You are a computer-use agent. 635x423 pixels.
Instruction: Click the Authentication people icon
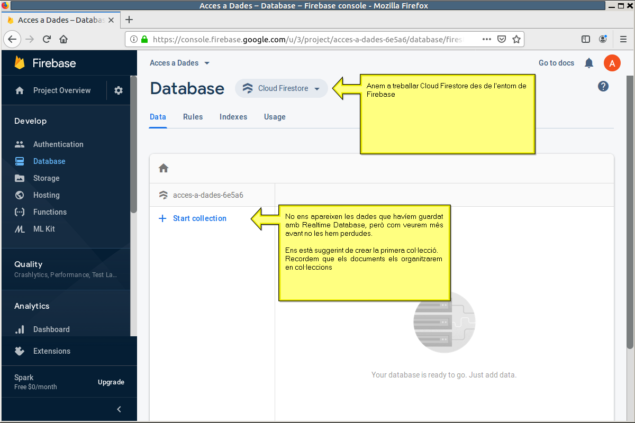point(20,144)
